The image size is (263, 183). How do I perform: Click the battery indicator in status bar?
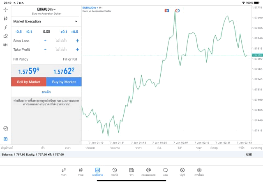[256, 3]
